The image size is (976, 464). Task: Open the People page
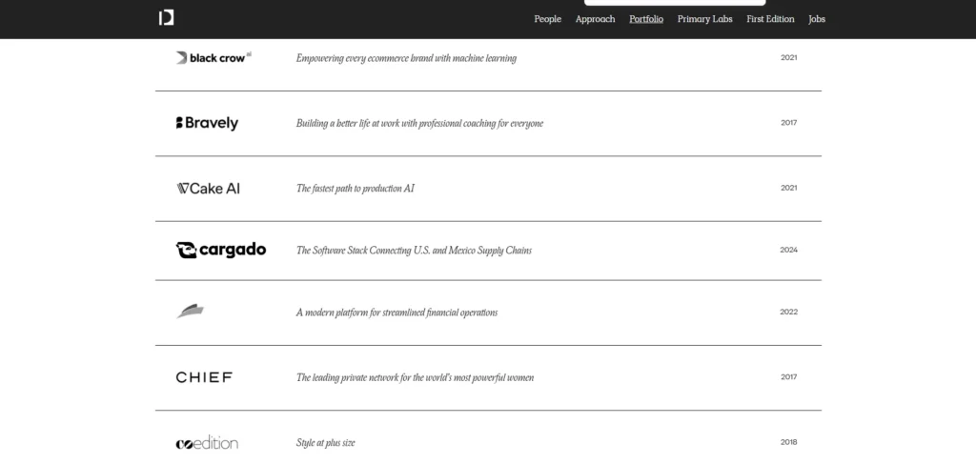tap(548, 19)
